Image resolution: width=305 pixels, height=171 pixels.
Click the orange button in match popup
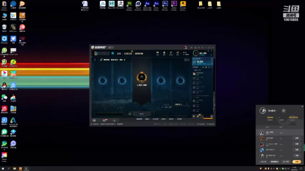coord(297,161)
